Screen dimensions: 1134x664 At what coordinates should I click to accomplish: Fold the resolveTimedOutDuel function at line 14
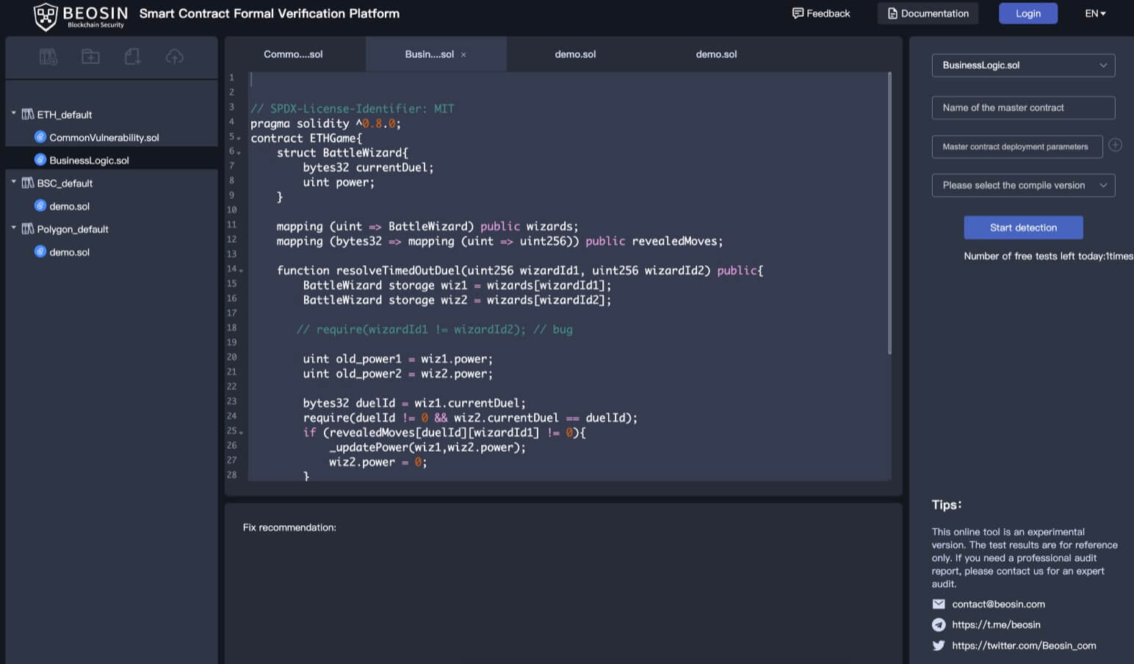[x=241, y=270]
